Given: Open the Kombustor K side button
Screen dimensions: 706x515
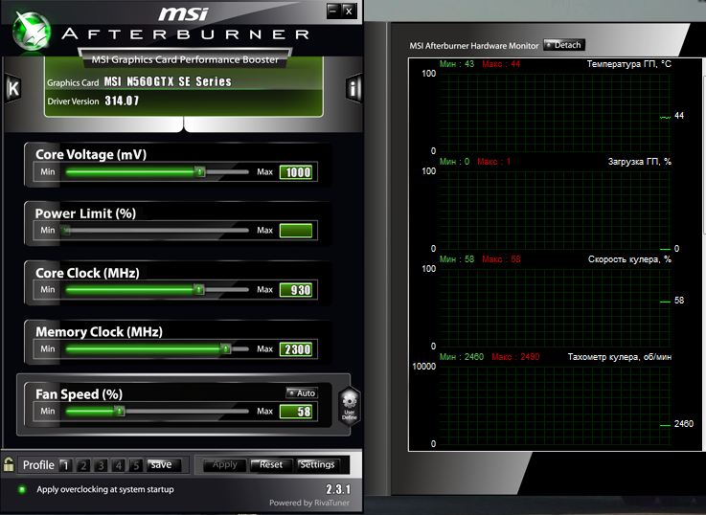Looking at the screenshot, I should pyautogui.click(x=13, y=89).
